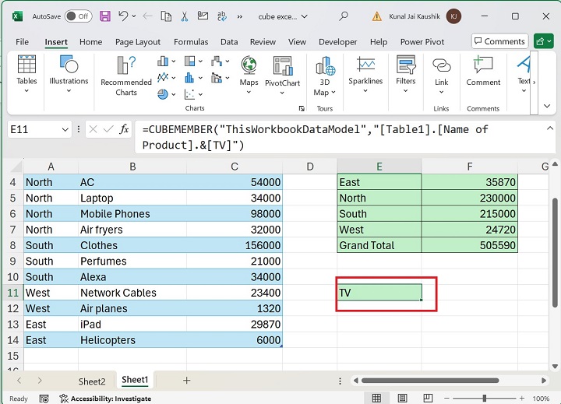The height and width of the screenshot is (404, 561).
Task: Open Recommended Charts
Action: [x=125, y=76]
